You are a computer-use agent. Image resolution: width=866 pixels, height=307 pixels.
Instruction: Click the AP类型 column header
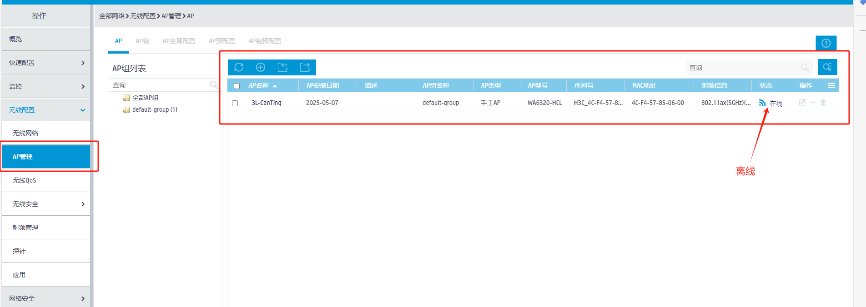(491, 85)
